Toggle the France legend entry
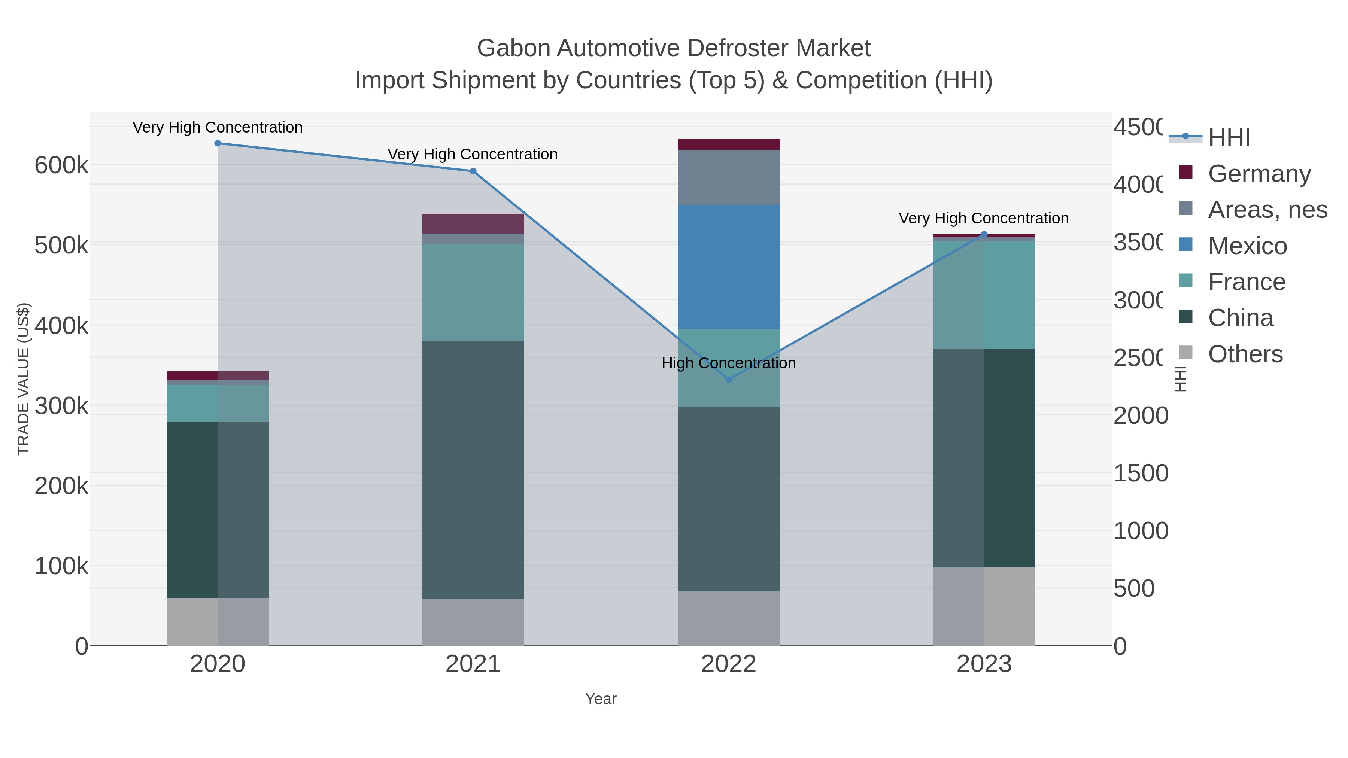Screen dimensions: 1348x758 1232,281
